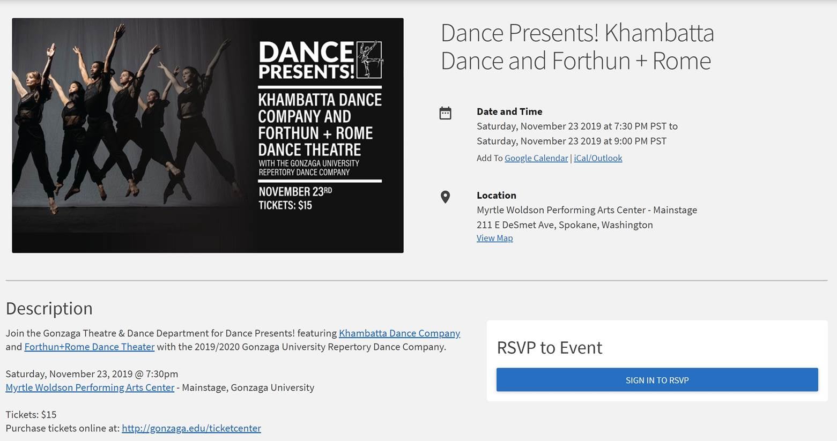The image size is (837, 441).
Task: Click the SIGN IN TO RSVP button
Action: tap(657, 380)
